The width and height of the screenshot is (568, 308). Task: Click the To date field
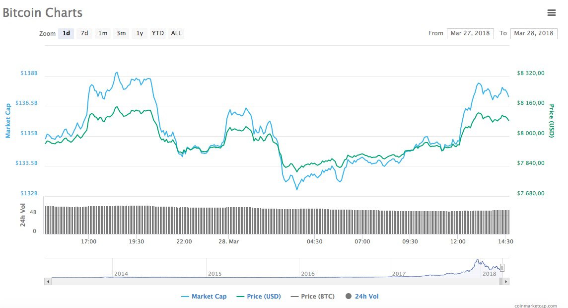click(534, 33)
